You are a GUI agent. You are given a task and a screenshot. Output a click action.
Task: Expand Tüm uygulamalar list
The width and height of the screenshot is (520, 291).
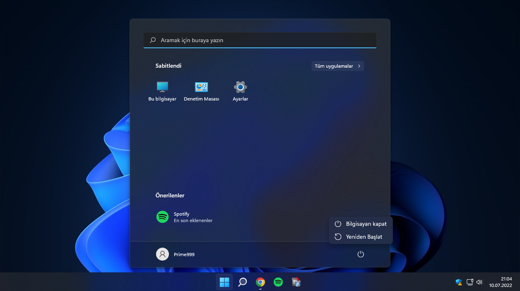pyautogui.click(x=338, y=66)
